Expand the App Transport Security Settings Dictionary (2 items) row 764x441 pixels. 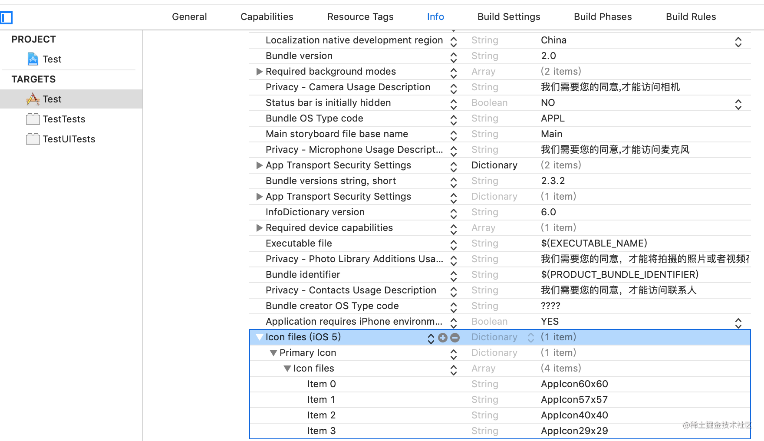click(260, 165)
